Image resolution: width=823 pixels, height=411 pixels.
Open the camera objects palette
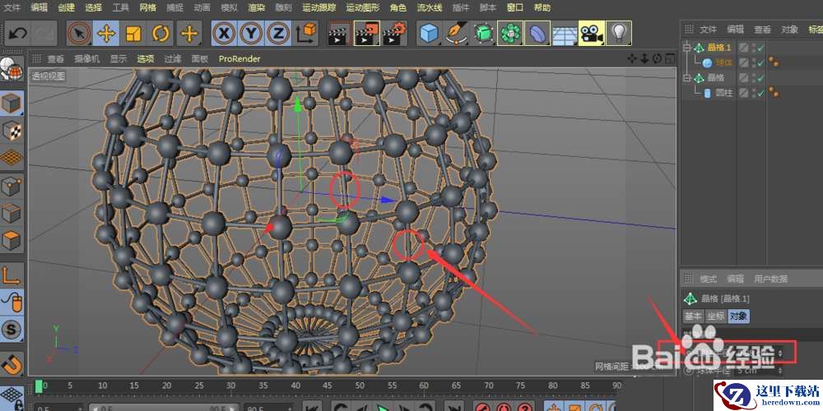[x=592, y=34]
